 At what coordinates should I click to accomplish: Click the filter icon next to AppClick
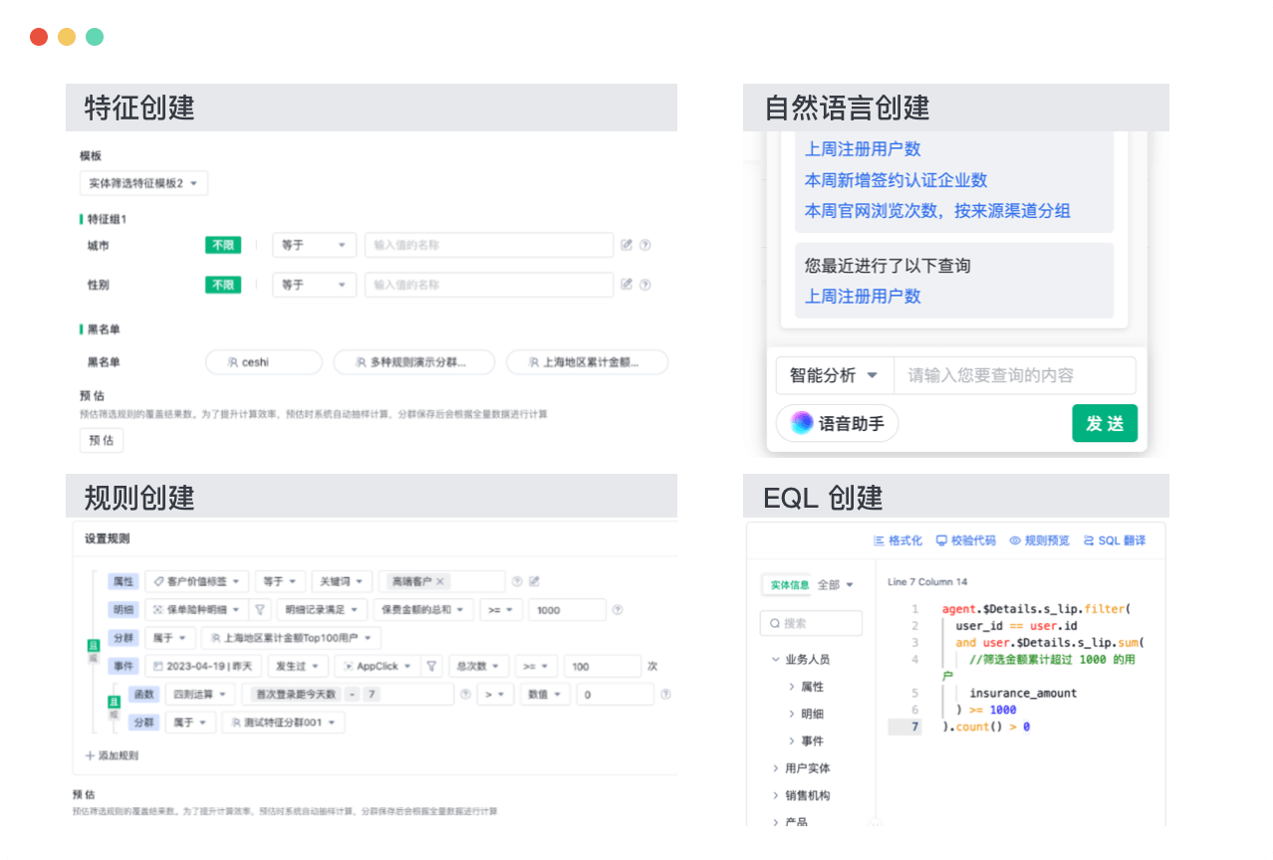click(432, 666)
